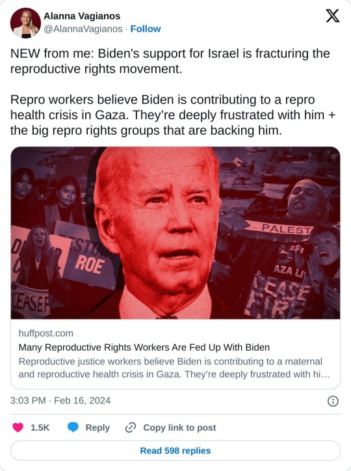
Task: Click the Reply text button
Action: point(97,427)
